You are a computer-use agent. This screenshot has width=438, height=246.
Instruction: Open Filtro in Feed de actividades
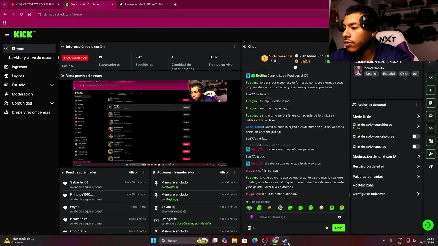pos(132,172)
